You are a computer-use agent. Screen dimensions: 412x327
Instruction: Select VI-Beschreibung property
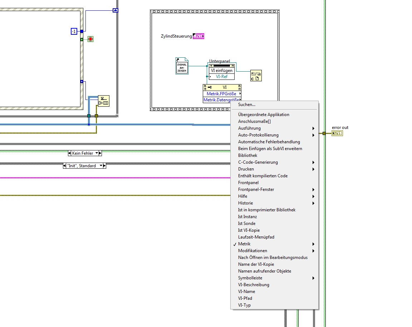coord(274,285)
